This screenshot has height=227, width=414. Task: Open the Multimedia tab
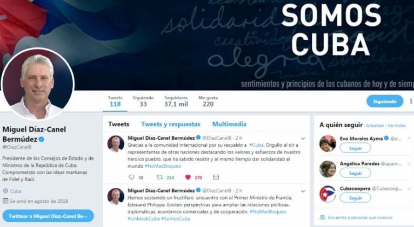click(x=229, y=124)
